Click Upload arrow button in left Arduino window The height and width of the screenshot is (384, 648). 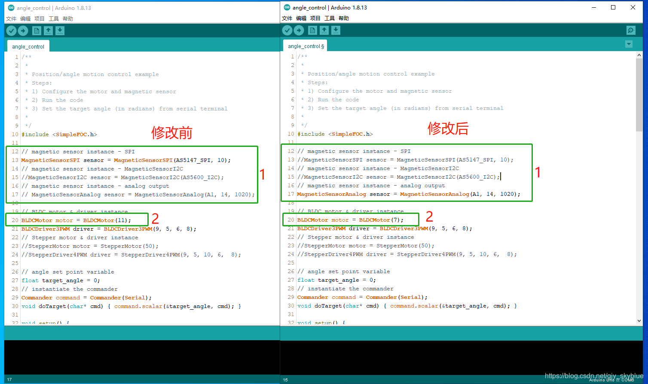[23, 30]
